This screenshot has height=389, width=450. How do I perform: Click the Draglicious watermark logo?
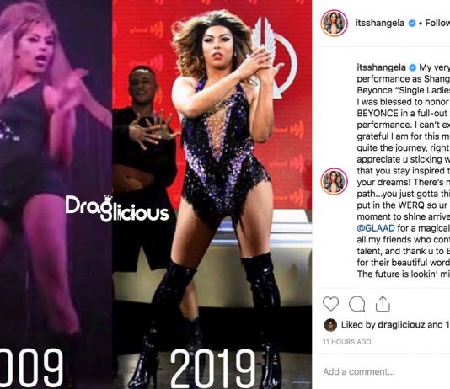coord(117,209)
